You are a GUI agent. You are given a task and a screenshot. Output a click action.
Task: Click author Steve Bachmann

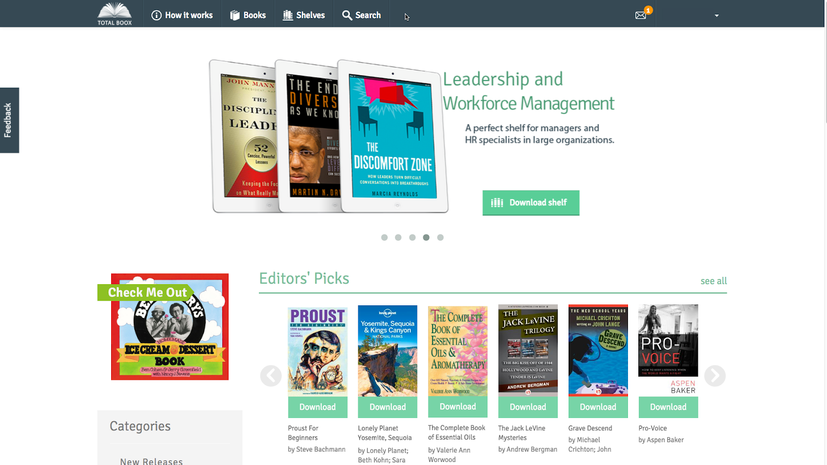(x=321, y=450)
